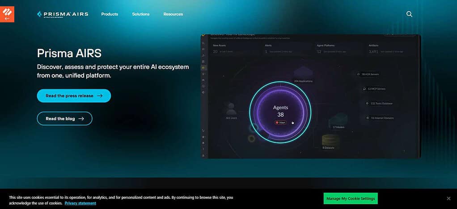Close the cookie banner with the X
The image size is (457, 209).
(449, 198)
